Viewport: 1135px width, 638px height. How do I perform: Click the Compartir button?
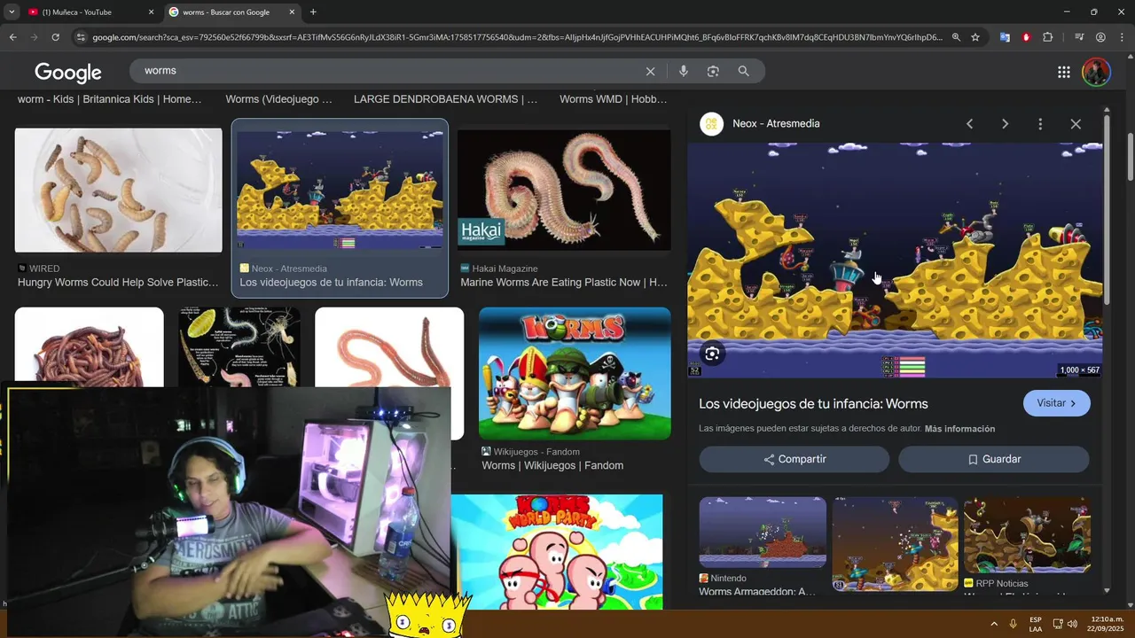click(794, 459)
